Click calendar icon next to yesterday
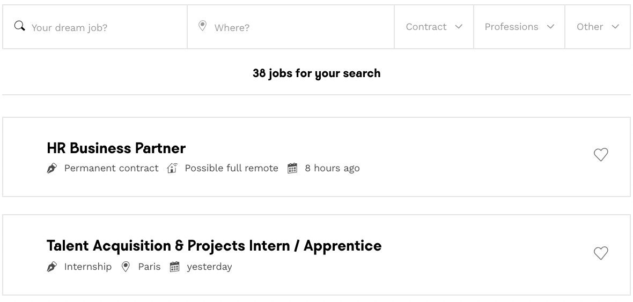 tap(174, 267)
